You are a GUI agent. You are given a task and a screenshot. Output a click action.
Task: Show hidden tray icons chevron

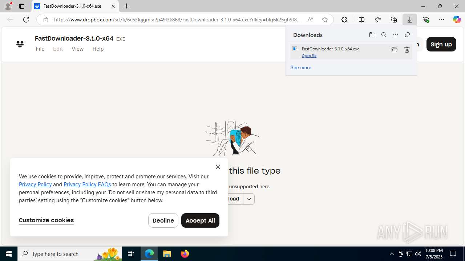392,254
